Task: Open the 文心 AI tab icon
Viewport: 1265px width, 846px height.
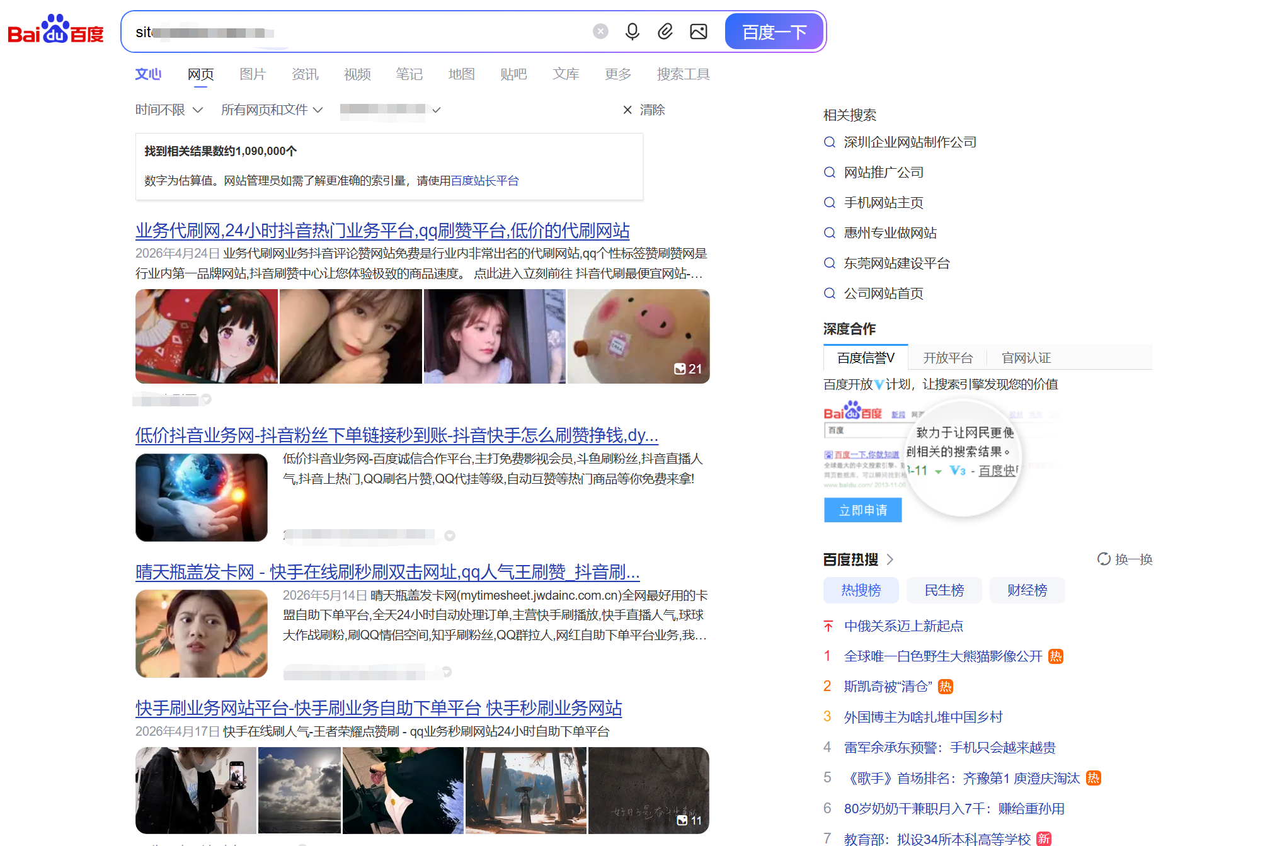Action: [148, 74]
